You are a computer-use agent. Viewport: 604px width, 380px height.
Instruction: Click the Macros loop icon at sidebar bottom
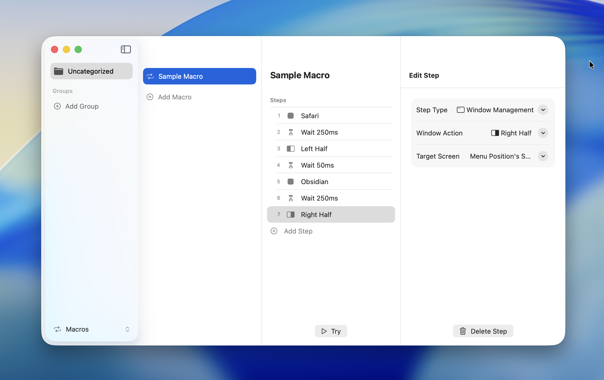[x=58, y=329]
